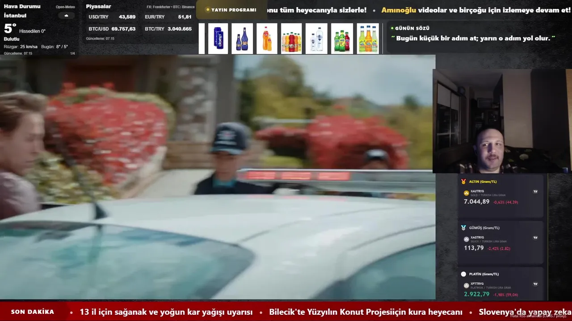Select the single orange juice bottle thumbnail

(267, 39)
